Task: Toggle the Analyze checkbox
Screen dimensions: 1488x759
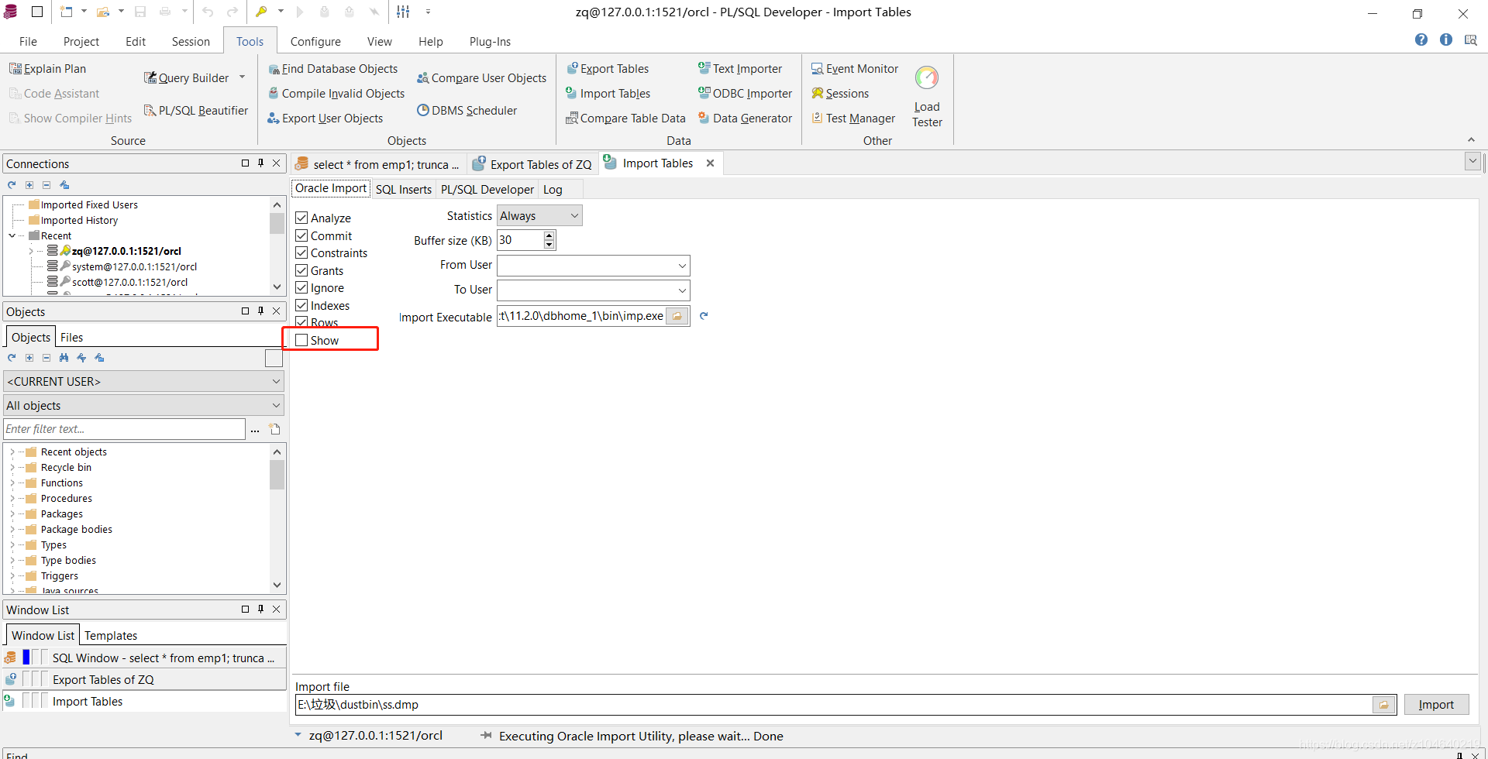Action: pyautogui.click(x=301, y=218)
